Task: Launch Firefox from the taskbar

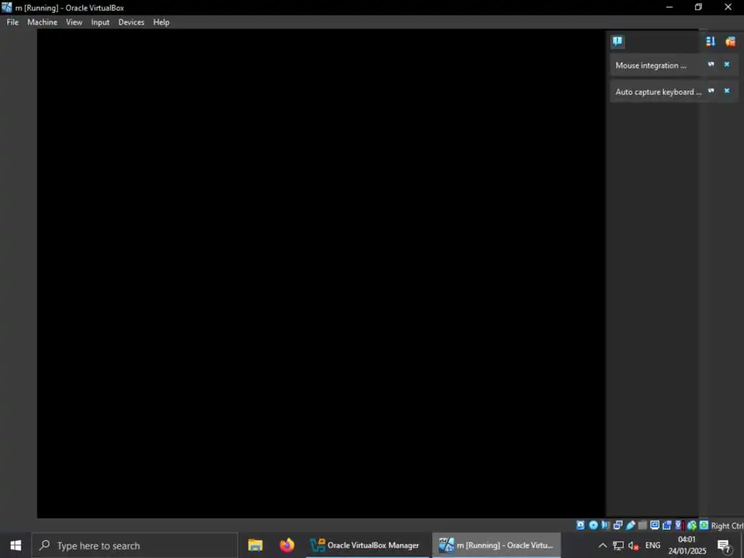Action: coord(287,546)
